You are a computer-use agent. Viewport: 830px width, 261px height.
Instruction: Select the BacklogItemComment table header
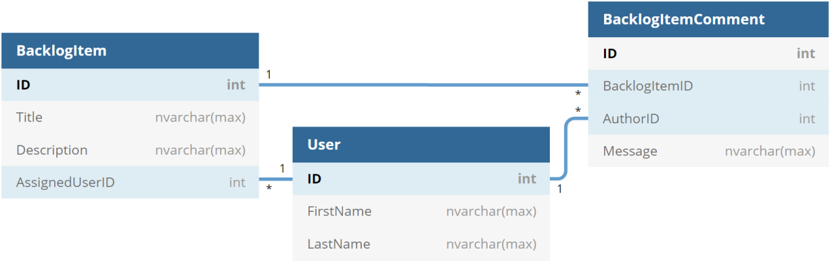tap(709, 20)
